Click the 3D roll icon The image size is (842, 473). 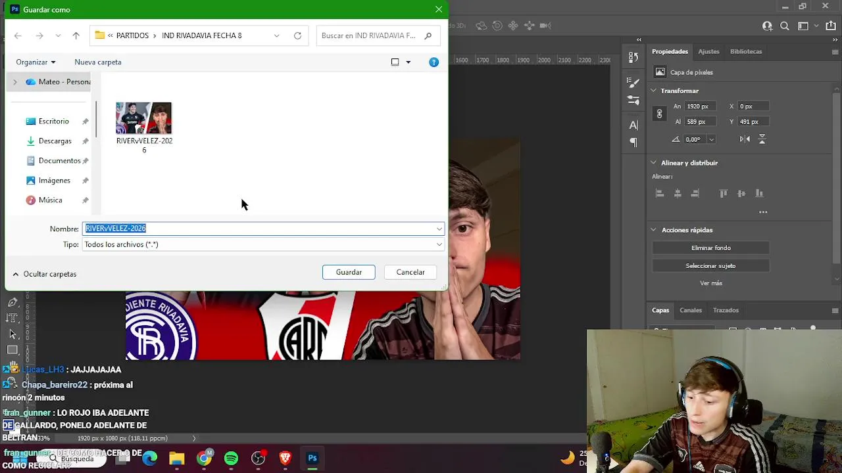pyautogui.click(x=497, y=26)
